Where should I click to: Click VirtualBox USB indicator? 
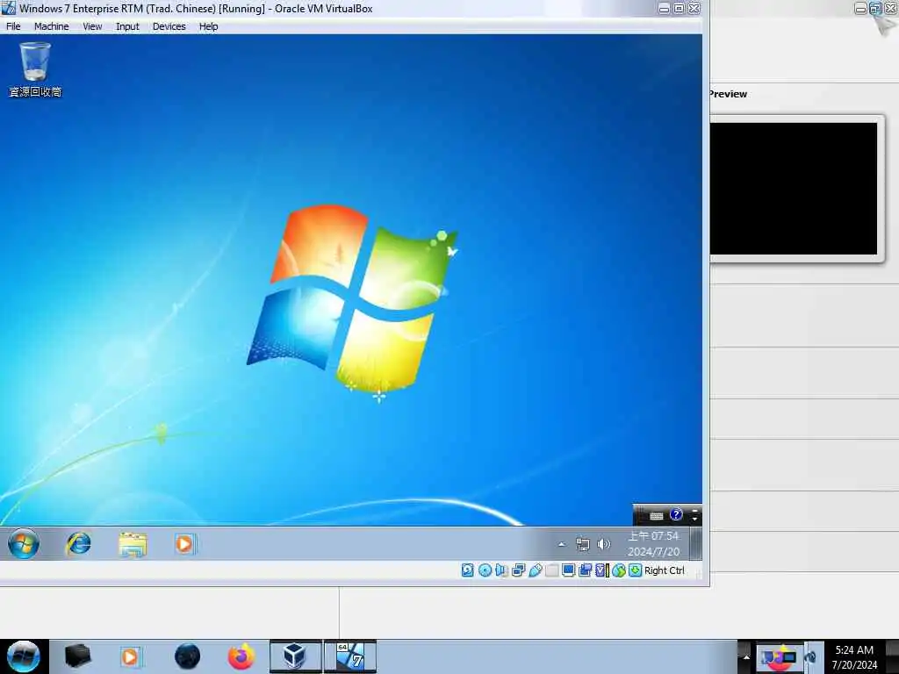pos(536,570)
